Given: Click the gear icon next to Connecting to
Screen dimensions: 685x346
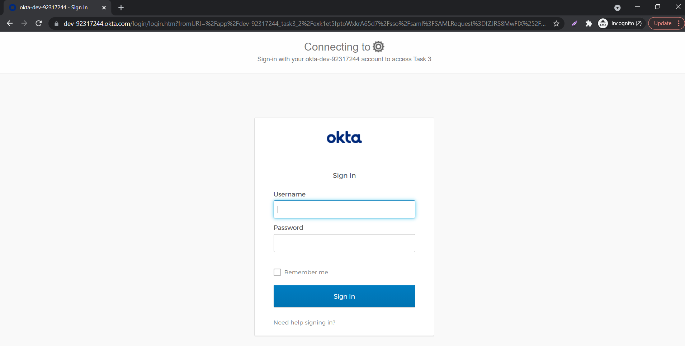Looking at the screenshot, I should coord(378,46).
